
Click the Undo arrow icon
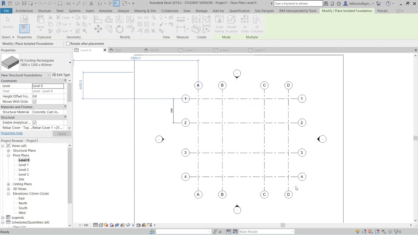click(x=40, y=3)
